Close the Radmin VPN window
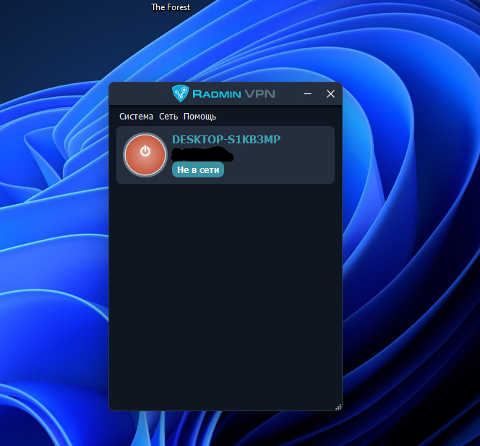The height and width of the screenshot is (446, 480). (330, 94)
